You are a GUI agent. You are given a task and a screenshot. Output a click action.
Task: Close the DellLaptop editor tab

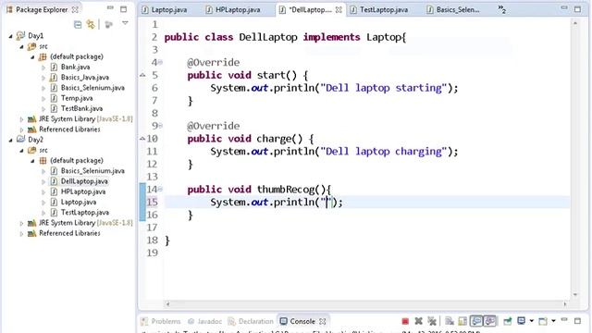tap(339, 10)
